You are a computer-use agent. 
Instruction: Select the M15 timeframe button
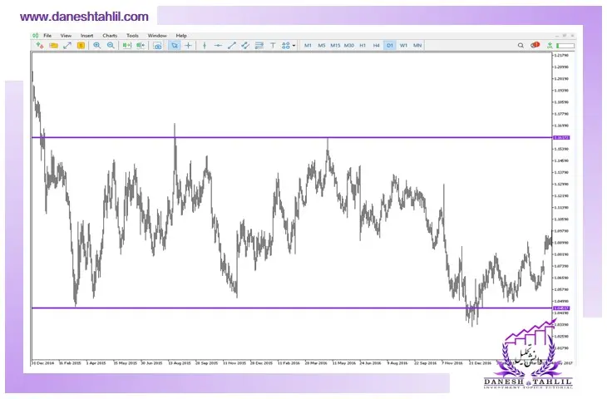(x=335, y=45)
